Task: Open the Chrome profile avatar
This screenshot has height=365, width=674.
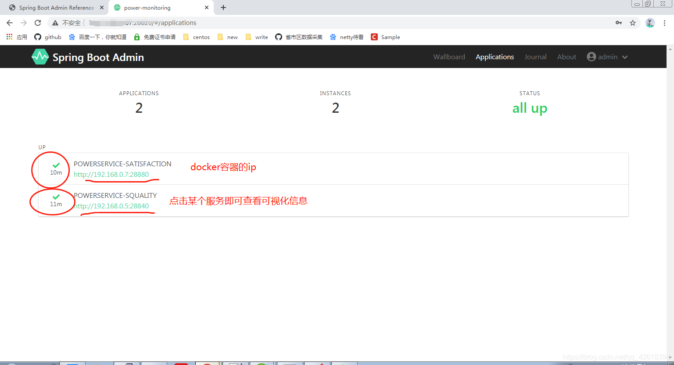Action: tap(650, 23)
